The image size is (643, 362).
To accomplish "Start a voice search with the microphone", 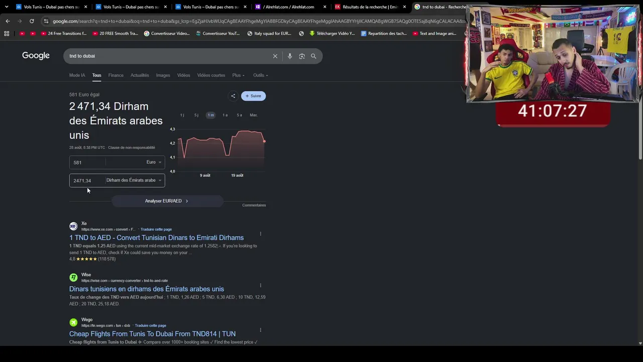I will click(x=290, y=56).
